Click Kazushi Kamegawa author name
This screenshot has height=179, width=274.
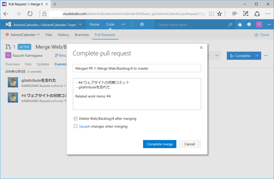(x=27, y=56)
